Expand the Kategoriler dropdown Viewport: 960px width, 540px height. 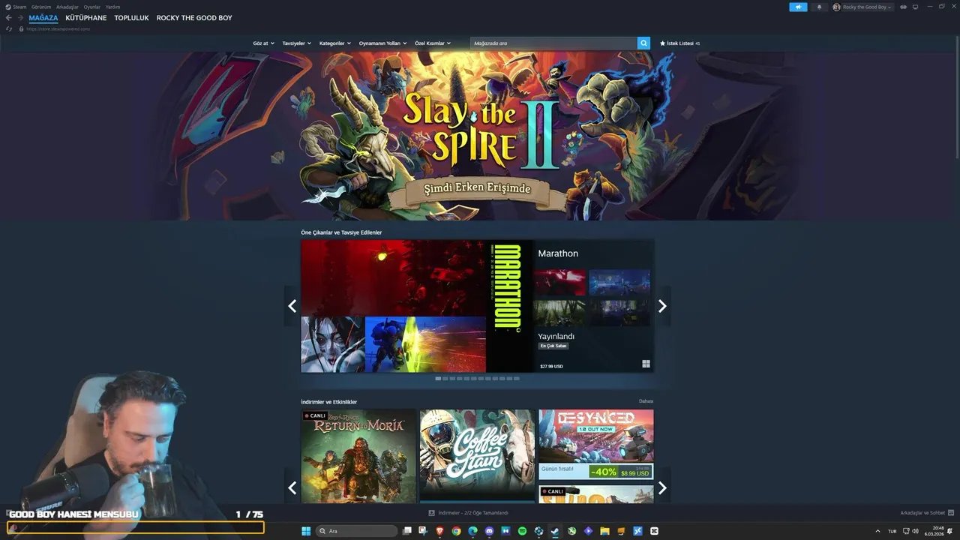tap(335, 43)
